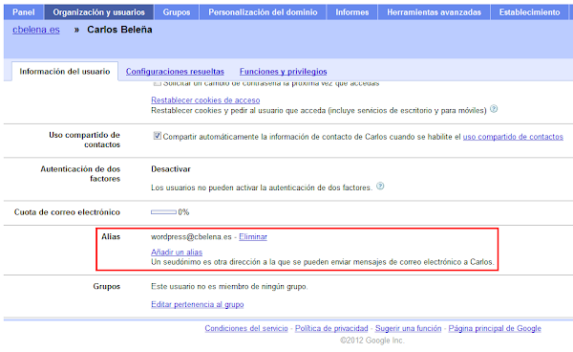Click 'Este usuario no es miembro' text
Viewport: 573px width, 352px height.
point(229,287)
